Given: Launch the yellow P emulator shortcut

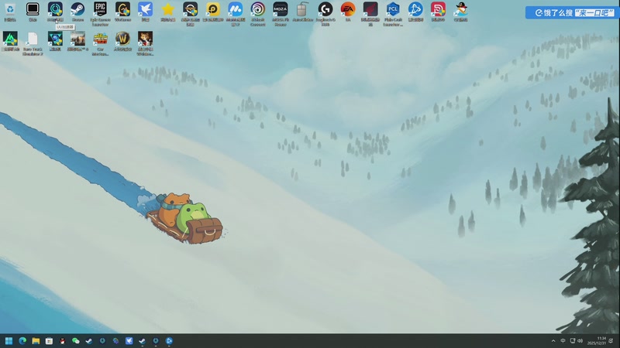Looking at the screenshot, I should (x=212, y=12).
